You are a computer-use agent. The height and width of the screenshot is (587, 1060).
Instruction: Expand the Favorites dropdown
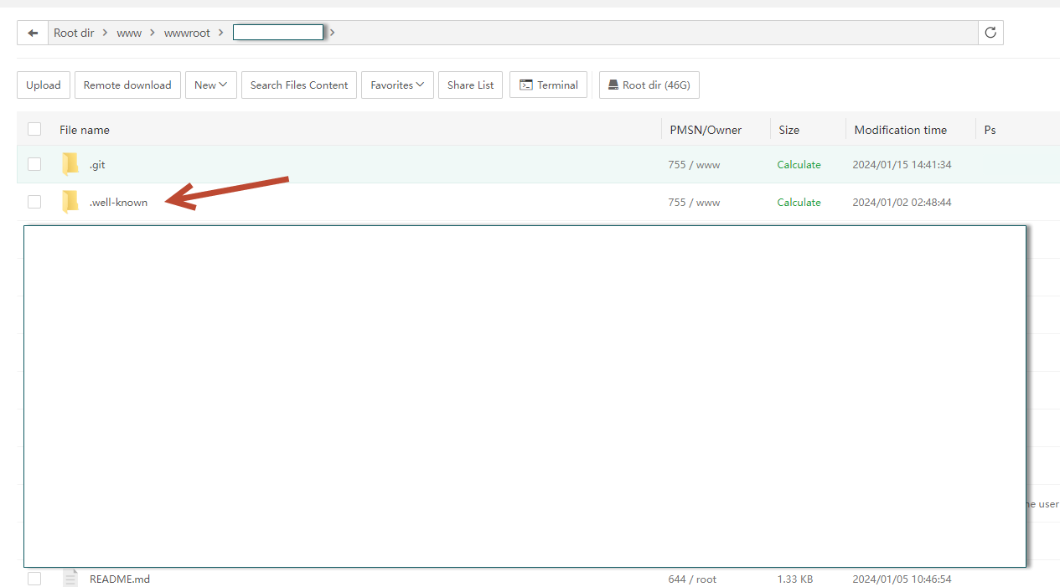click(397, 85)
